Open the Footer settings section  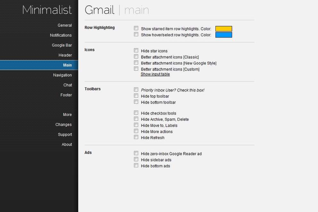point(66,95)
